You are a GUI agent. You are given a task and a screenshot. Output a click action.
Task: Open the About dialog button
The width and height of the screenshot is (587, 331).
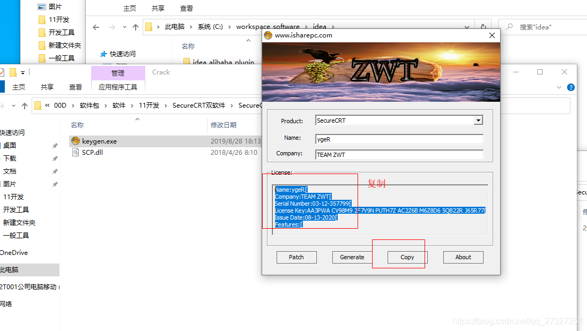tap(463, 257)
